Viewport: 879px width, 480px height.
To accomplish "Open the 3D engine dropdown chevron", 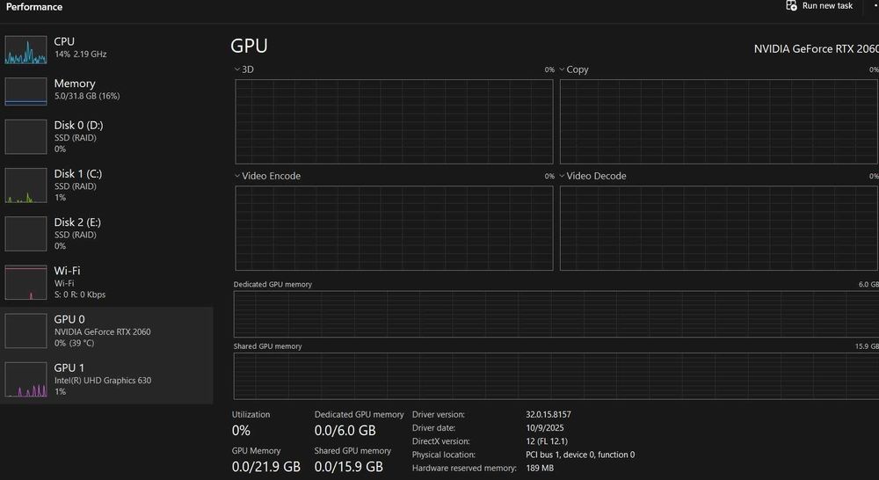I will [237, 69].
